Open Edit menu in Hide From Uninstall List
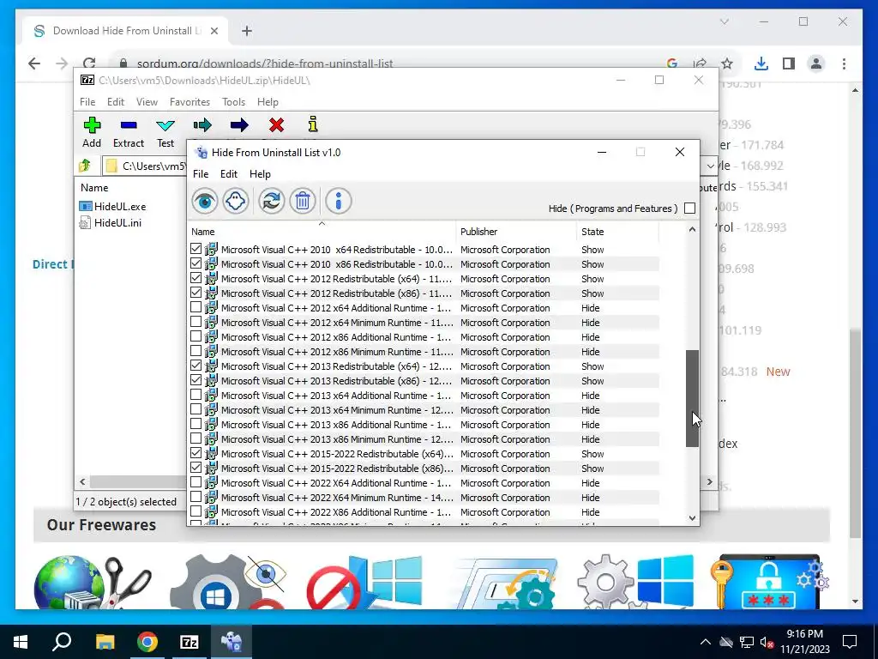The width and height of the screenshot is (878, 659). click(228, 173)
